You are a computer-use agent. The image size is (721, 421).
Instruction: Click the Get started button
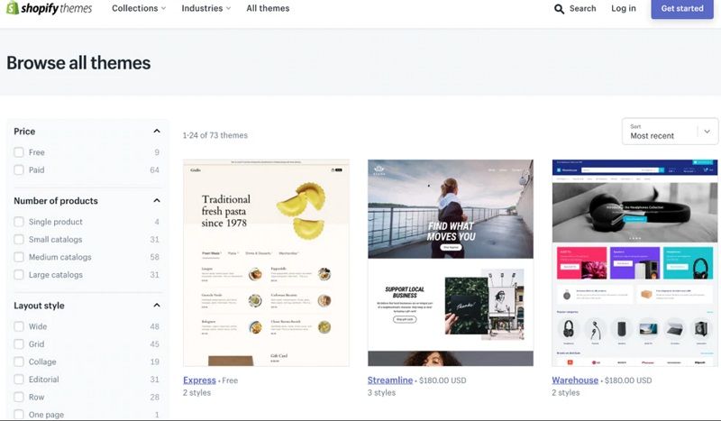pos(682,8)
